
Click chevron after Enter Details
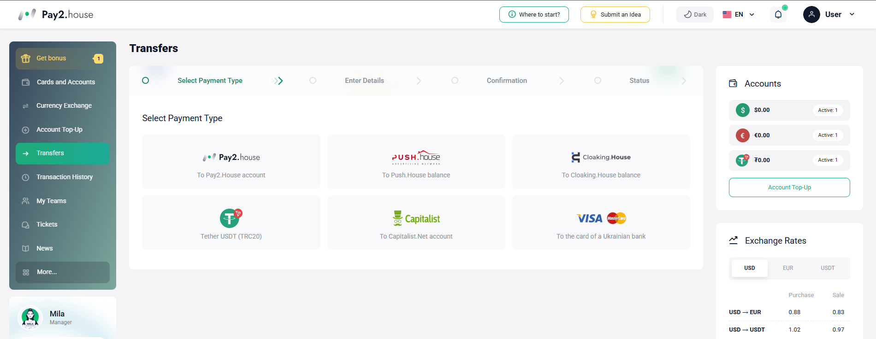[419, 81]
